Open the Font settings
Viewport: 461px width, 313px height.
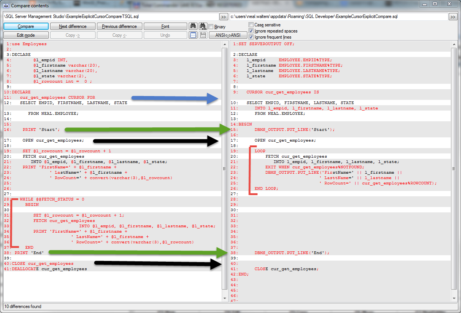(165, 26)
